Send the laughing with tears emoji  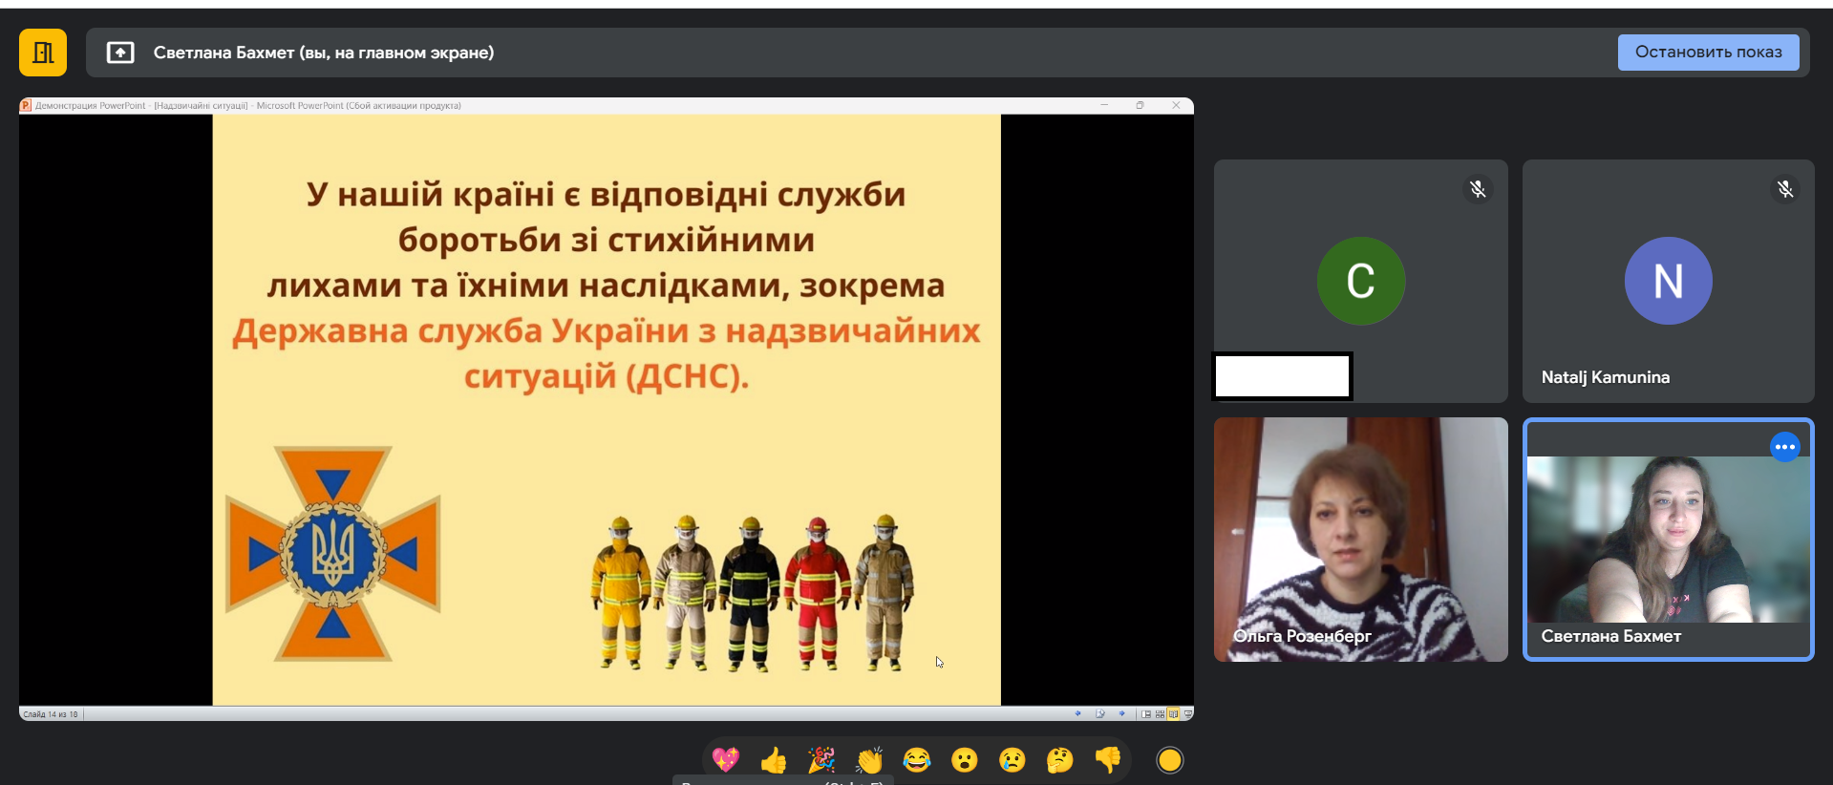pyautogui.click(x=917, y=760)
